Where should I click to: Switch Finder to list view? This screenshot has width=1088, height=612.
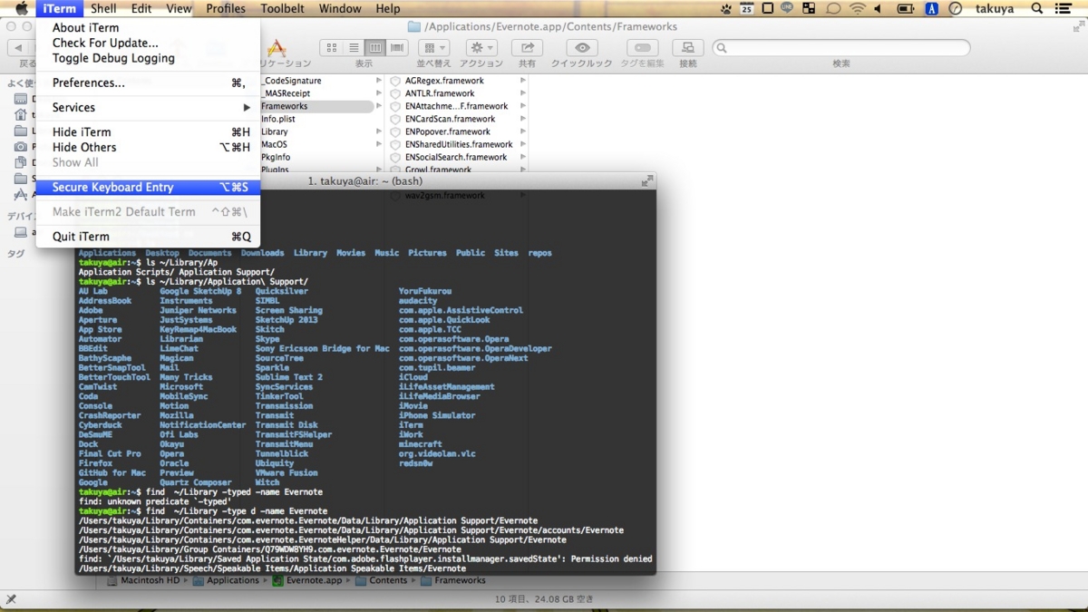(354, 47)
